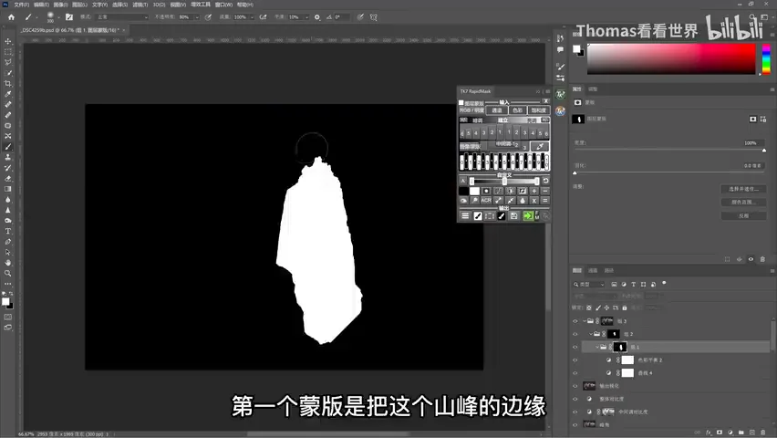The image size is (777, 438).
Task: Open brush settings panel icon in options bar
Action: [x=69, y=16]
